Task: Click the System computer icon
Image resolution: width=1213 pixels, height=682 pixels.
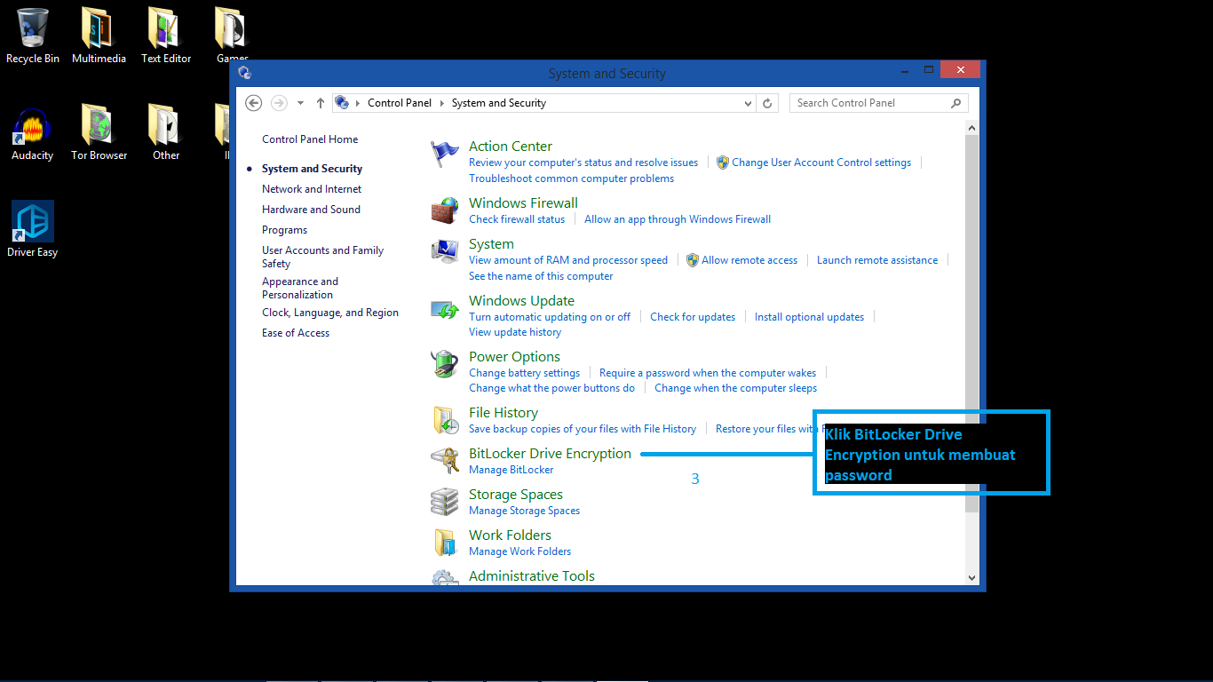Action: [x=445, y=251]
